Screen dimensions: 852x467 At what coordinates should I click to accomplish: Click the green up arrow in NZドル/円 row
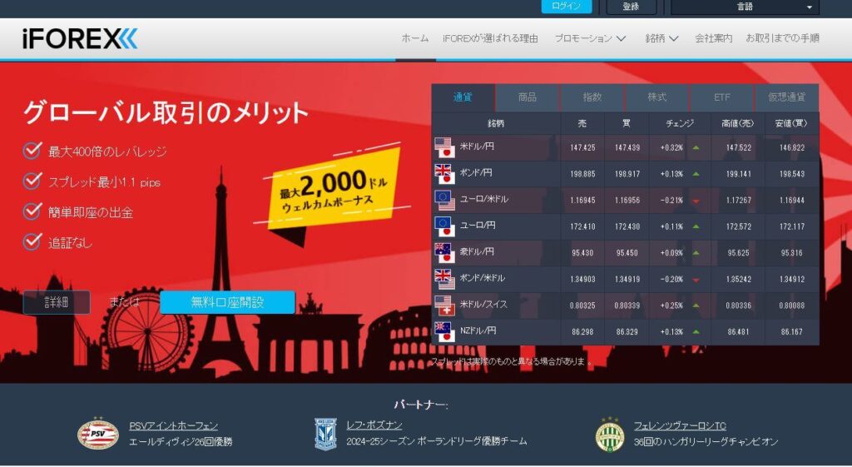point(696,331)
